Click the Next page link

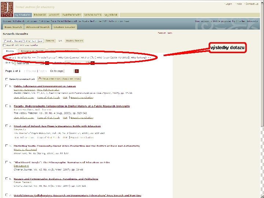[43, 71]
